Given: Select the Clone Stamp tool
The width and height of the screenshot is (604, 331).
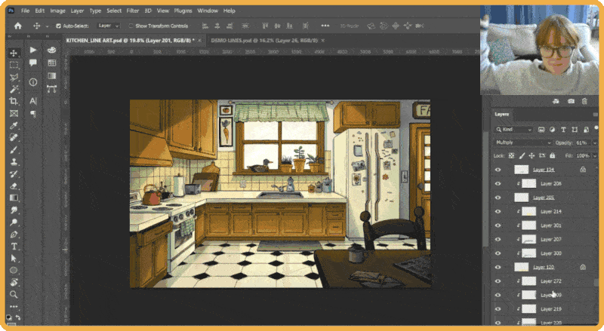Looking at the screenshot, I should pyautogui.click(x=14, y=161).
